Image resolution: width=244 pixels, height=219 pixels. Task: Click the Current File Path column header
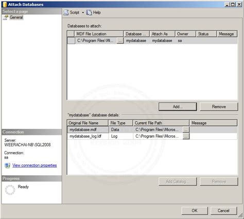tap(161, 123)
